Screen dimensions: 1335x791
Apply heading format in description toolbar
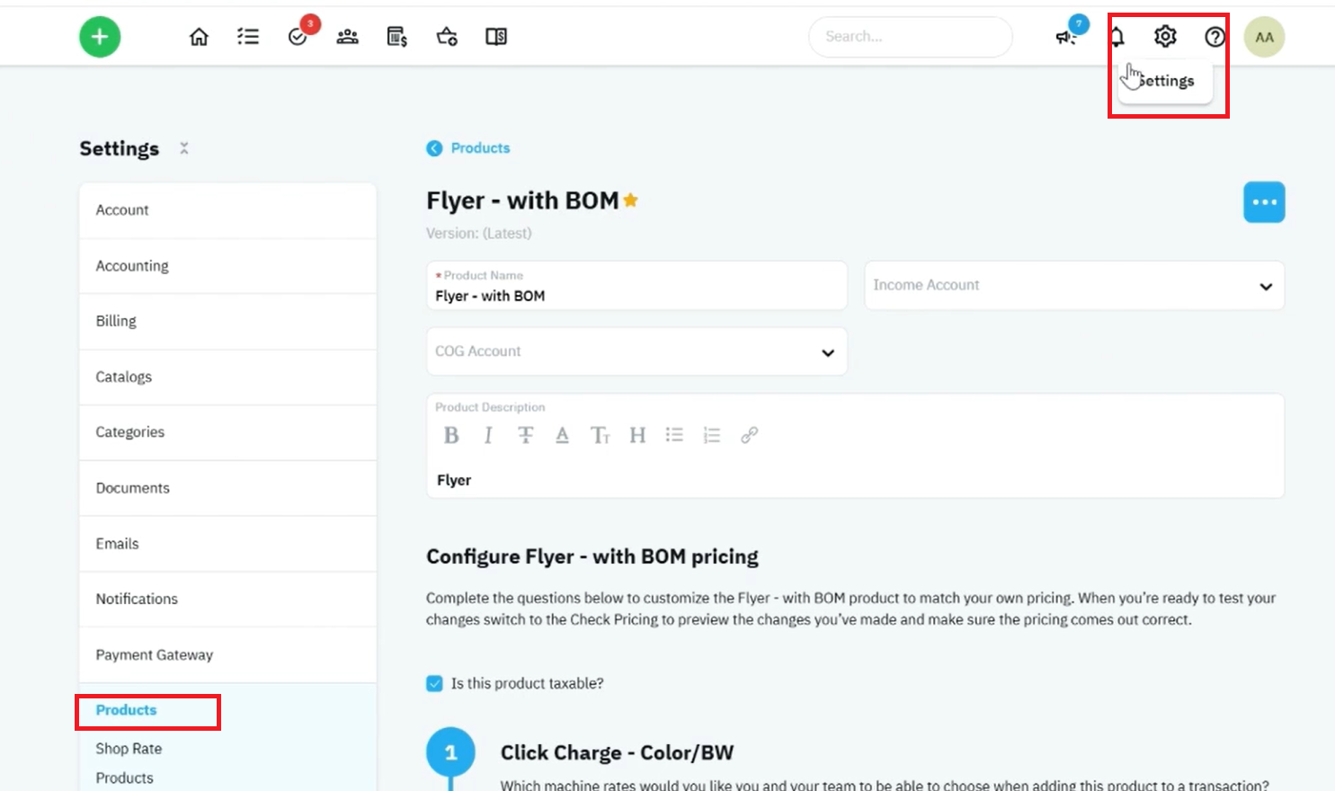click(637, 435)
